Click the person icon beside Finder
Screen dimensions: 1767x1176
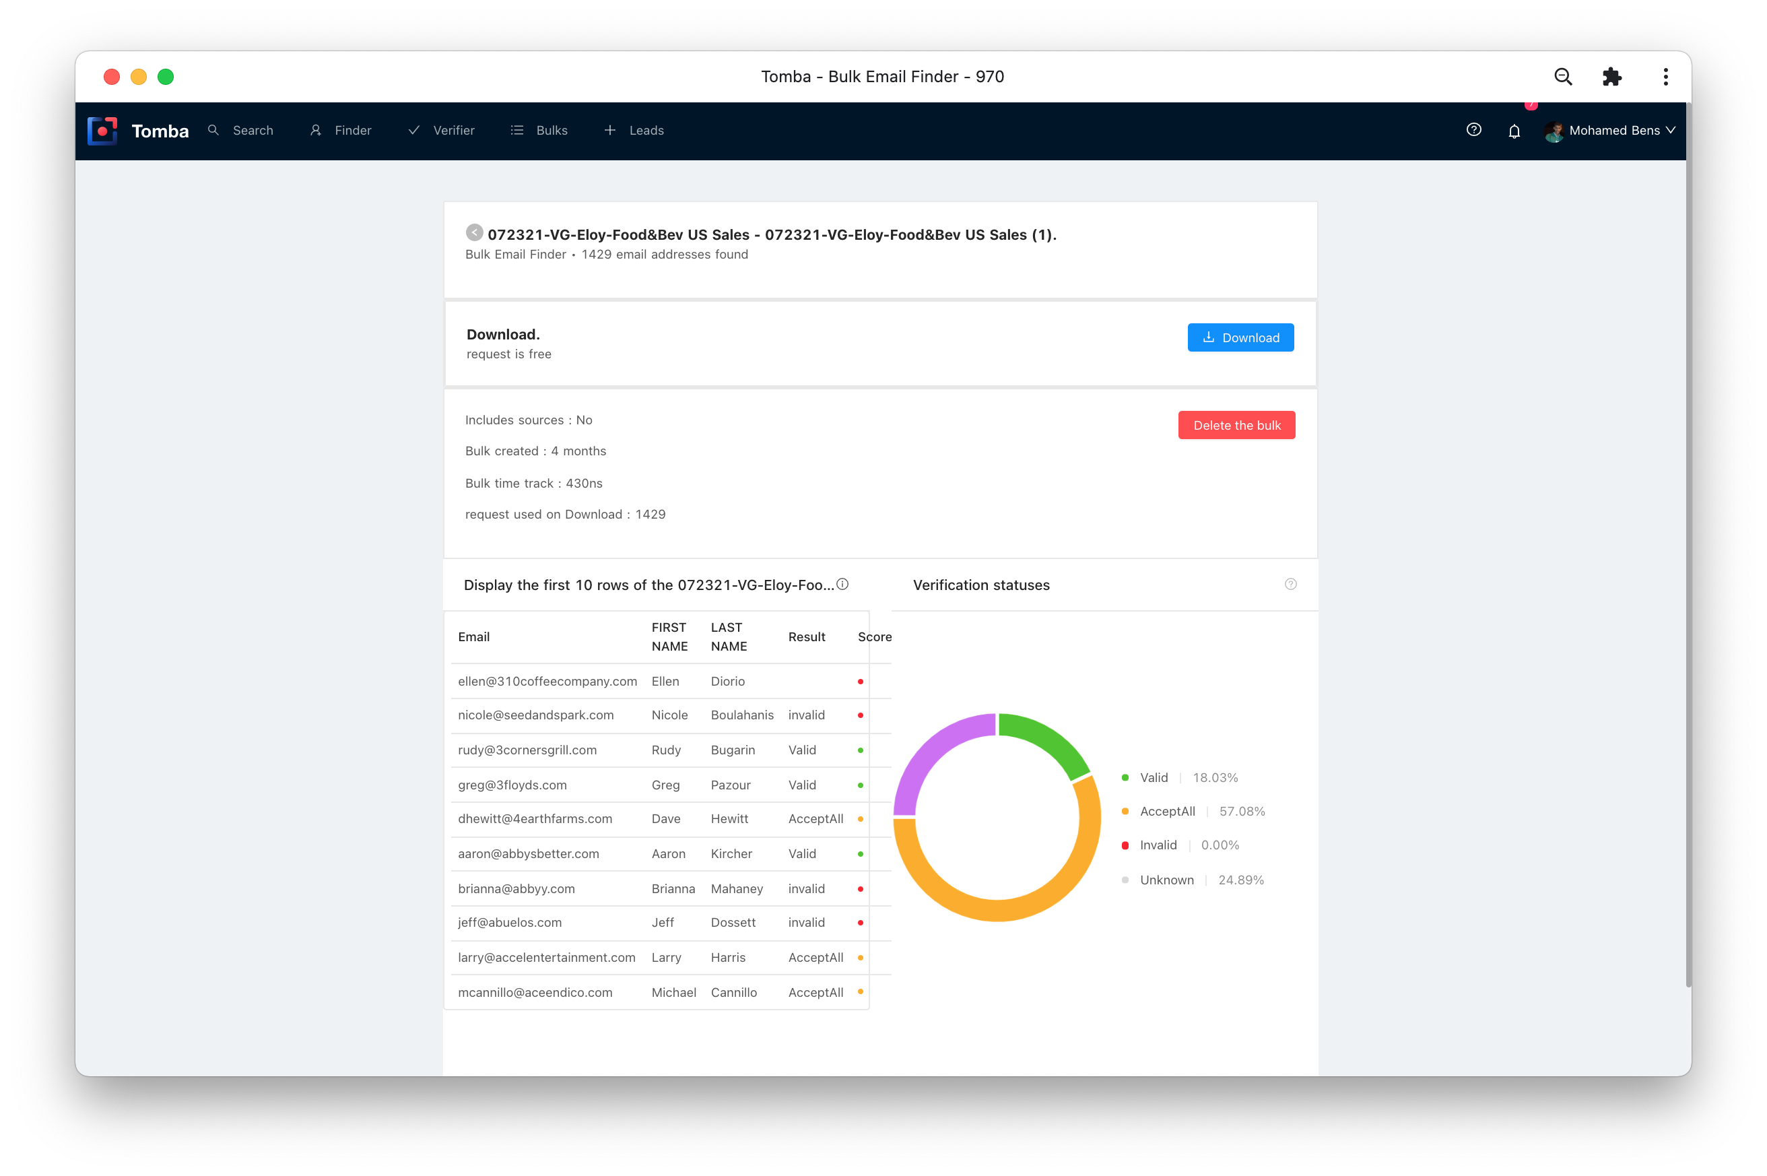(316, 131)
